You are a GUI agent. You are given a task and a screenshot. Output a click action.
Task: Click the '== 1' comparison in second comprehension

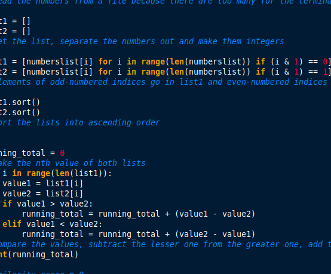pyautogui.click(x=318, y=72)
